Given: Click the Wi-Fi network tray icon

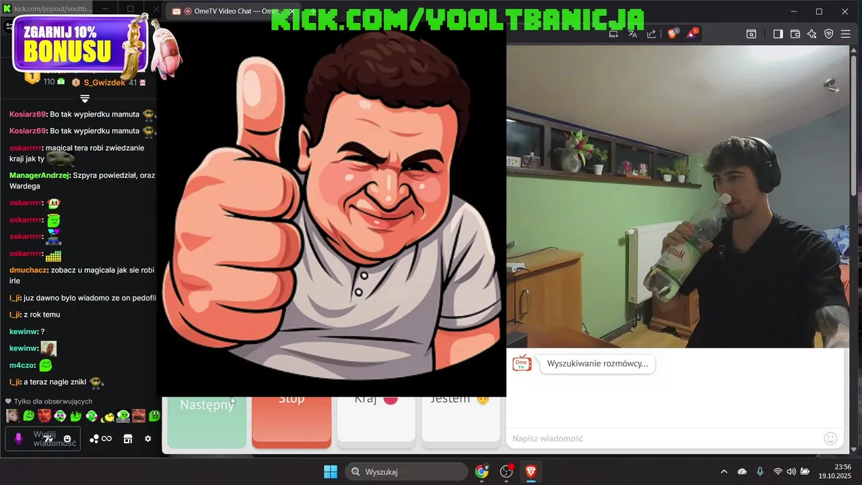Looking at the screenshot, I should [778, 472].
